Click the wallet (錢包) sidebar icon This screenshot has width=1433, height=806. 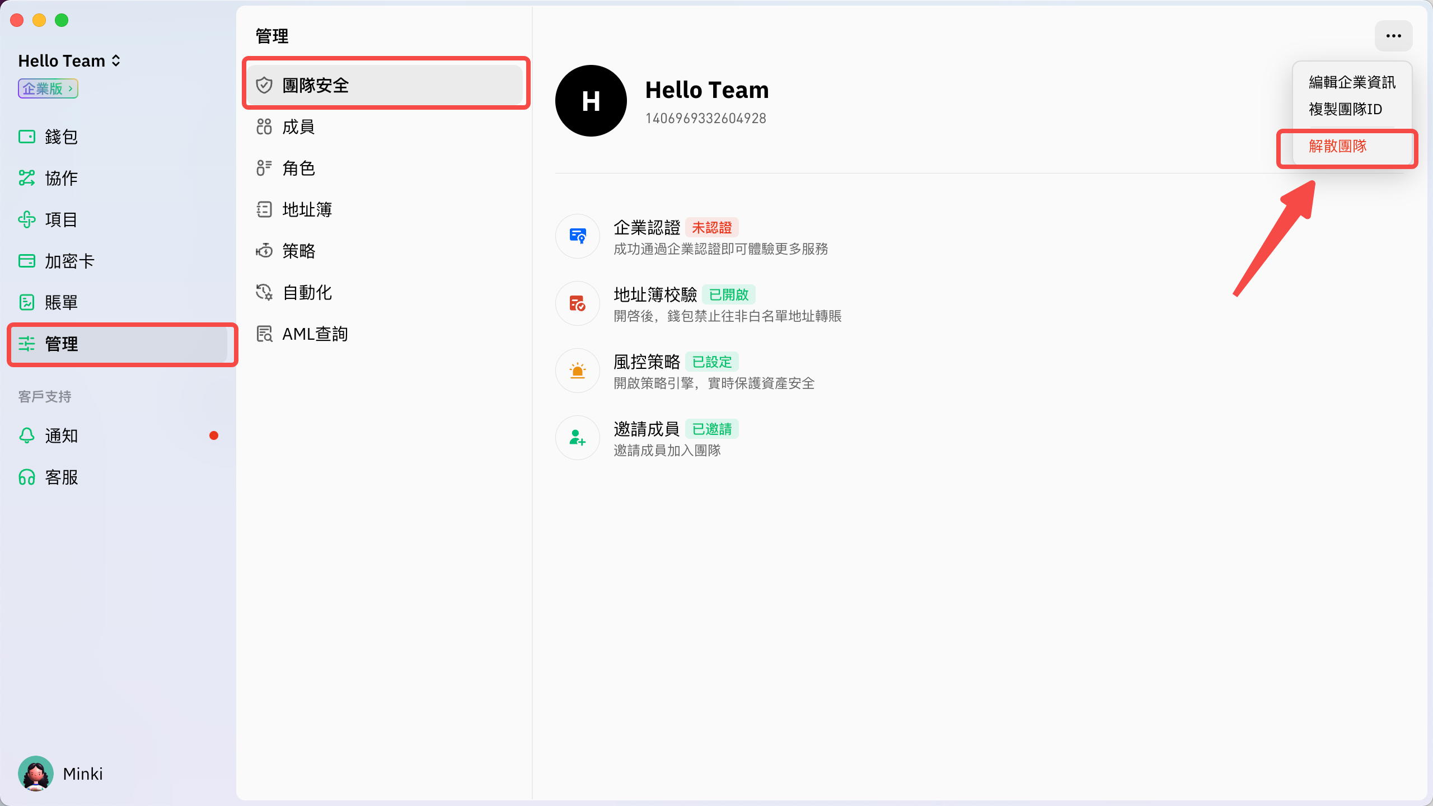(26, 137)
